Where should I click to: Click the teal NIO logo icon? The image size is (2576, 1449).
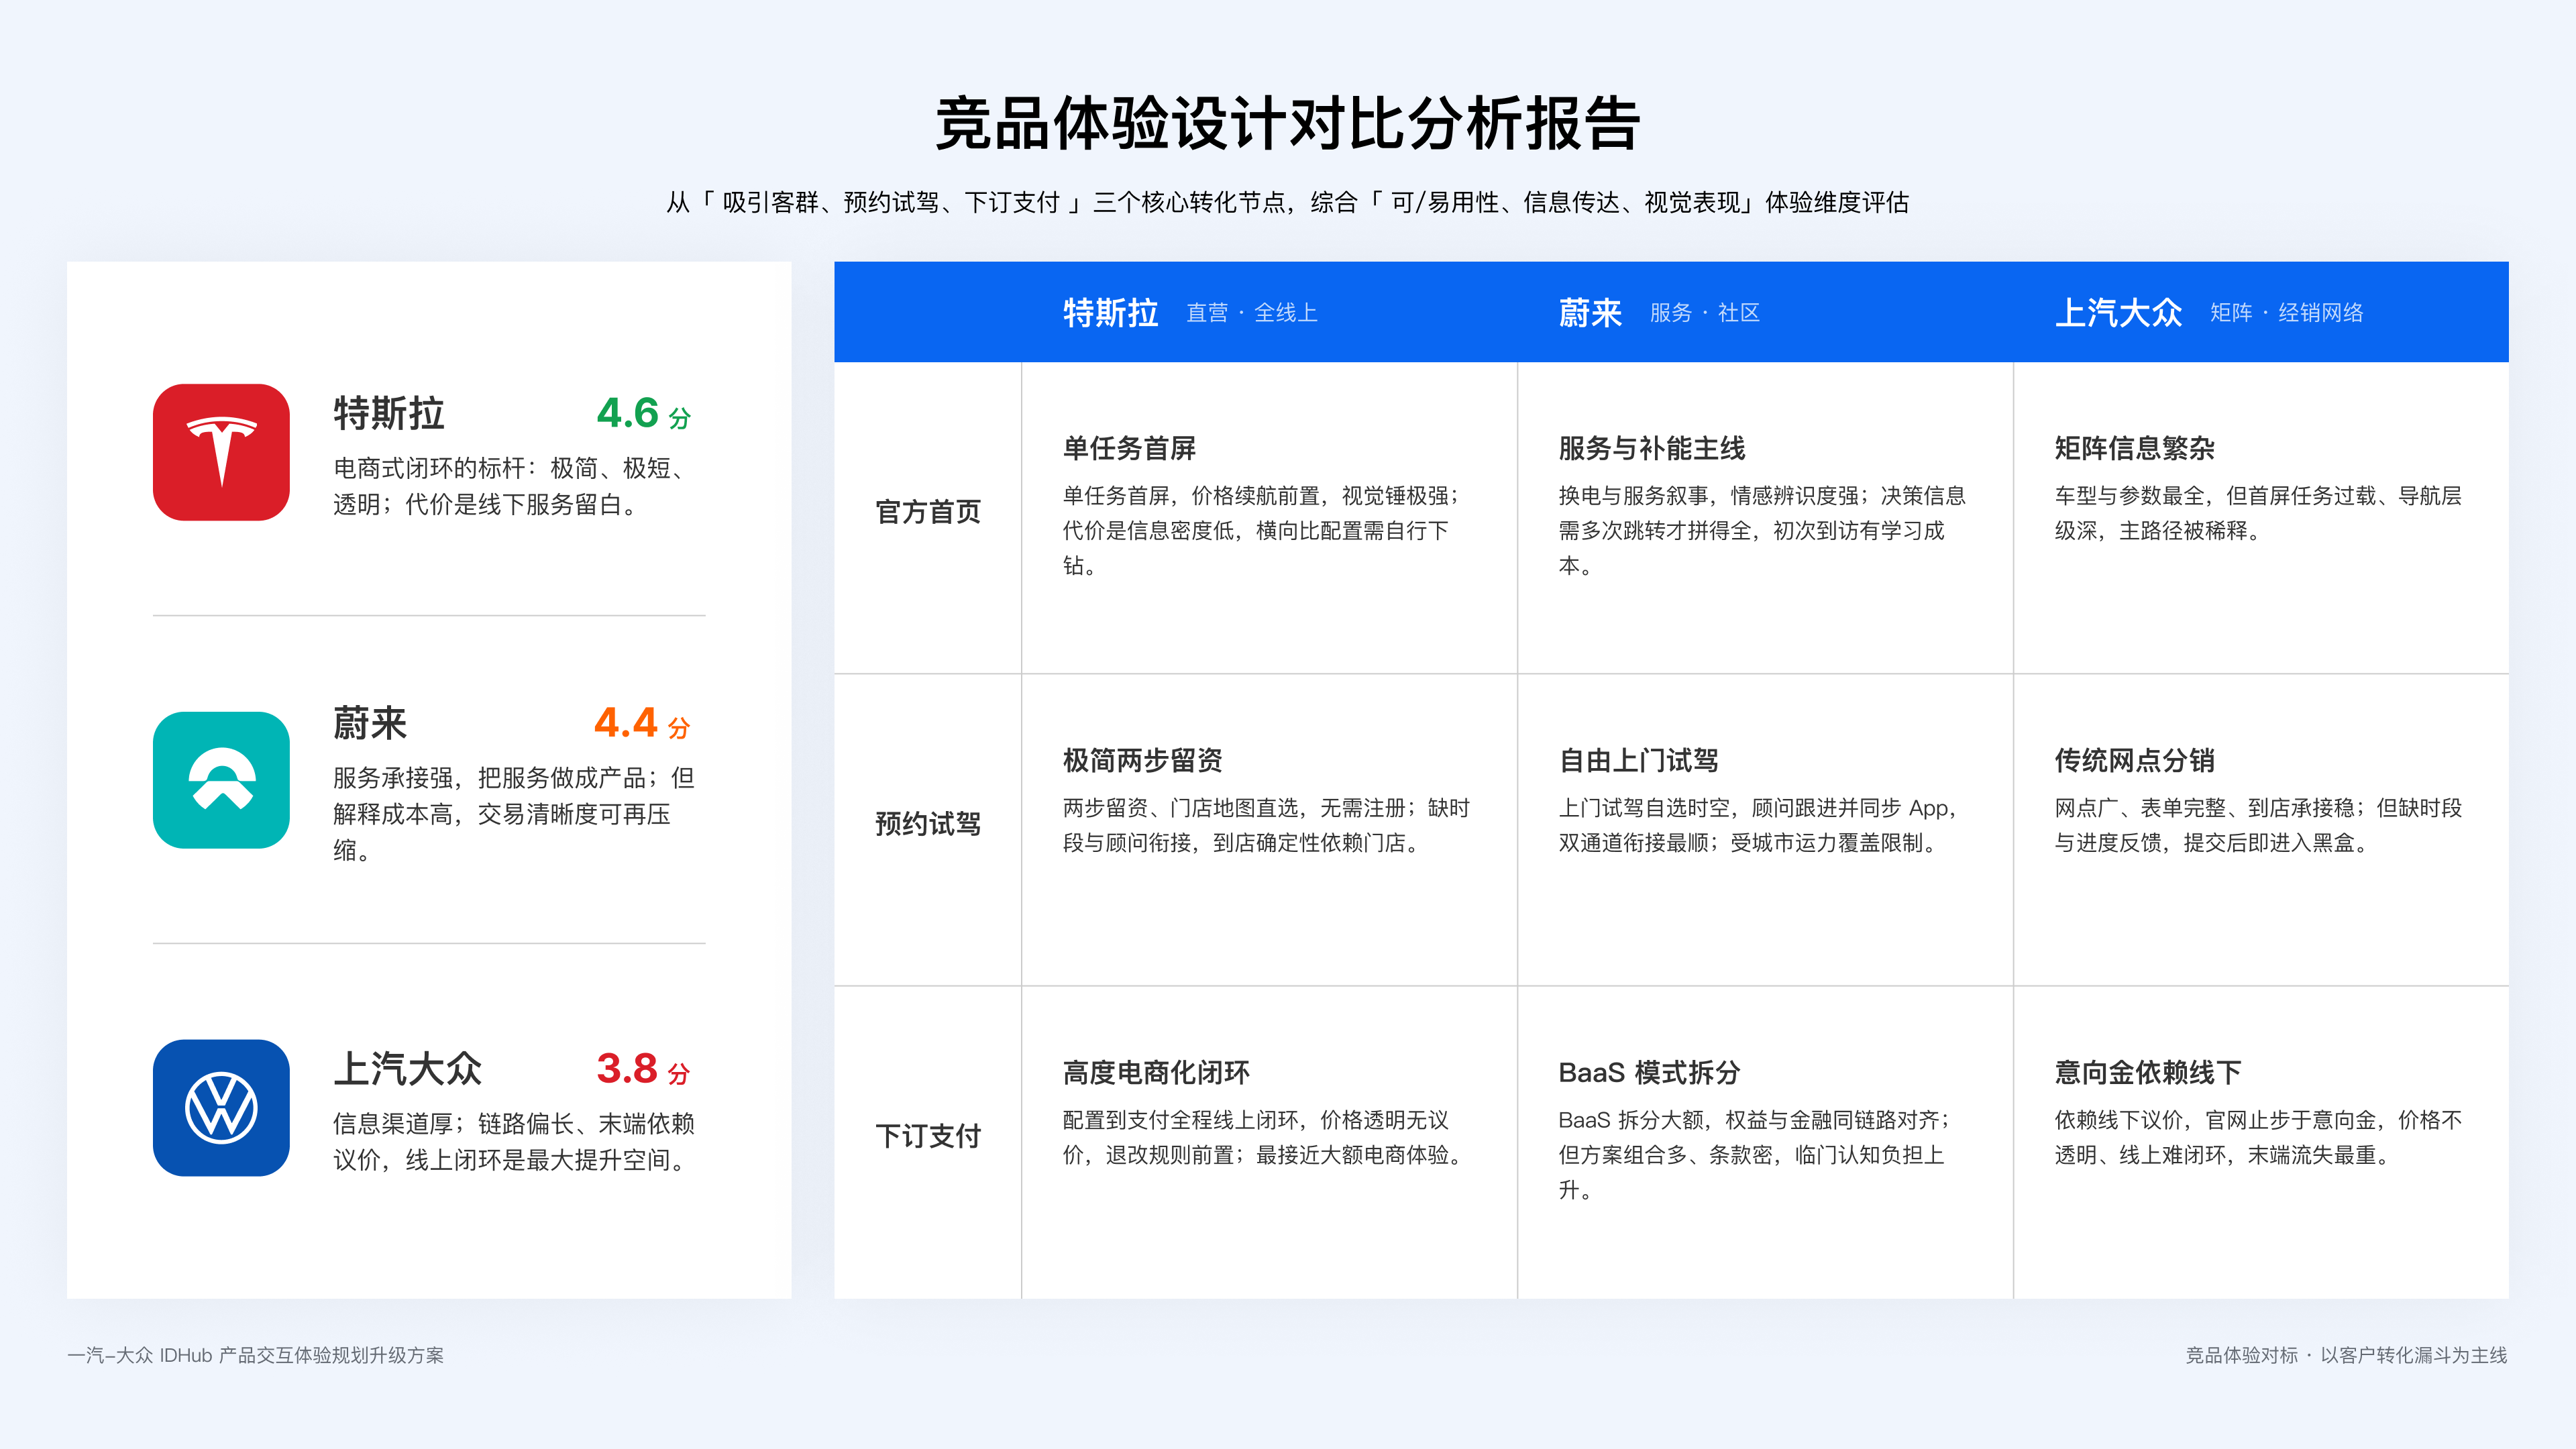point(221,780)
